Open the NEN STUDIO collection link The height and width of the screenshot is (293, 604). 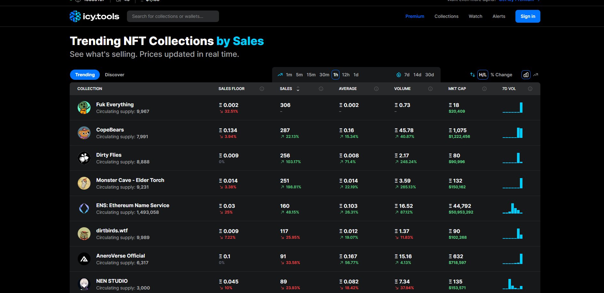pos(112,281)
